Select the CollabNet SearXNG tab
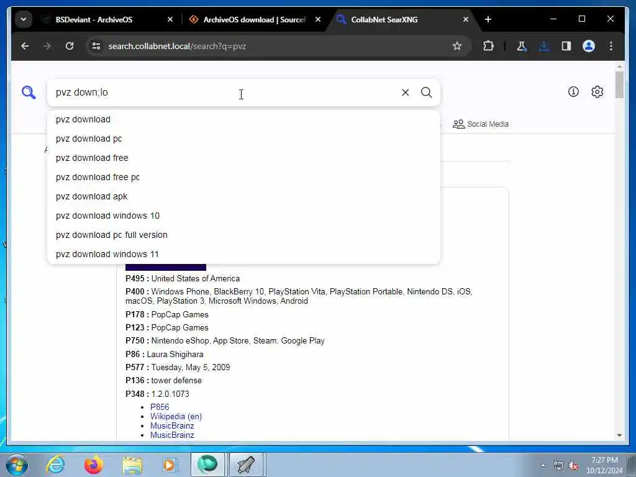Image resolution: width=636 pixels, height=477 pixels. [x=384, y=19]
